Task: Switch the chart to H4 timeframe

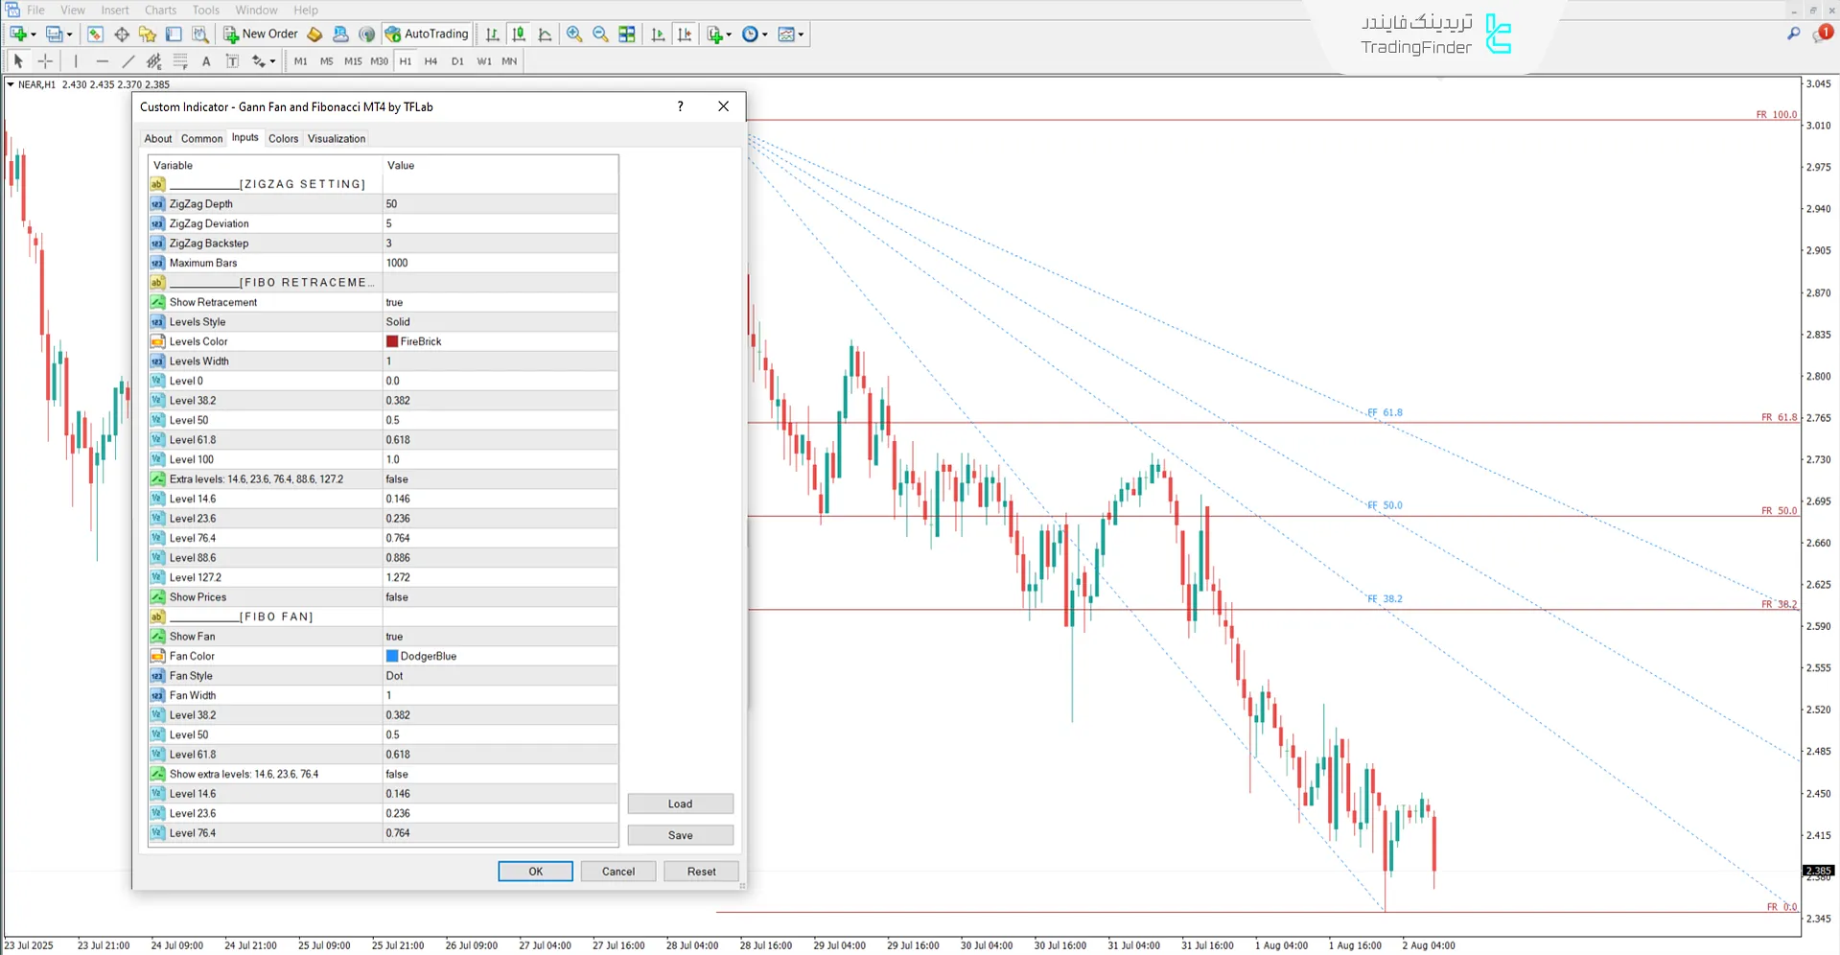Action: pyautogui.click(x=431, y=60)
